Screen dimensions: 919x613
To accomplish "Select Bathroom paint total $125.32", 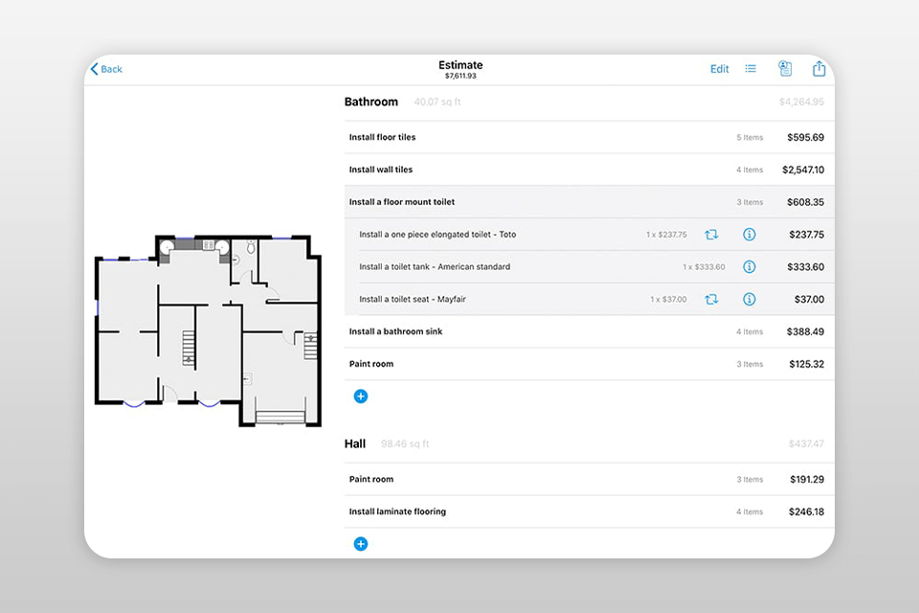I will click(x=806, y=364).
